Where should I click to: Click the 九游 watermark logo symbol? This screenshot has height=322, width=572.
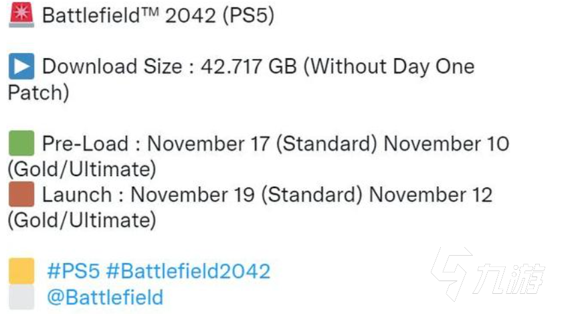coord(451,272)
